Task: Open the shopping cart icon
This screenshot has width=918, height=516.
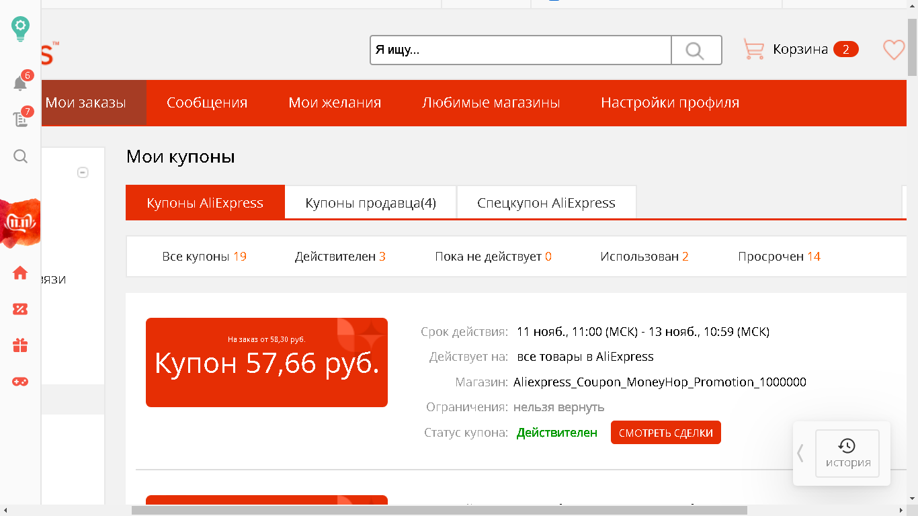Action: click(753, 49)
